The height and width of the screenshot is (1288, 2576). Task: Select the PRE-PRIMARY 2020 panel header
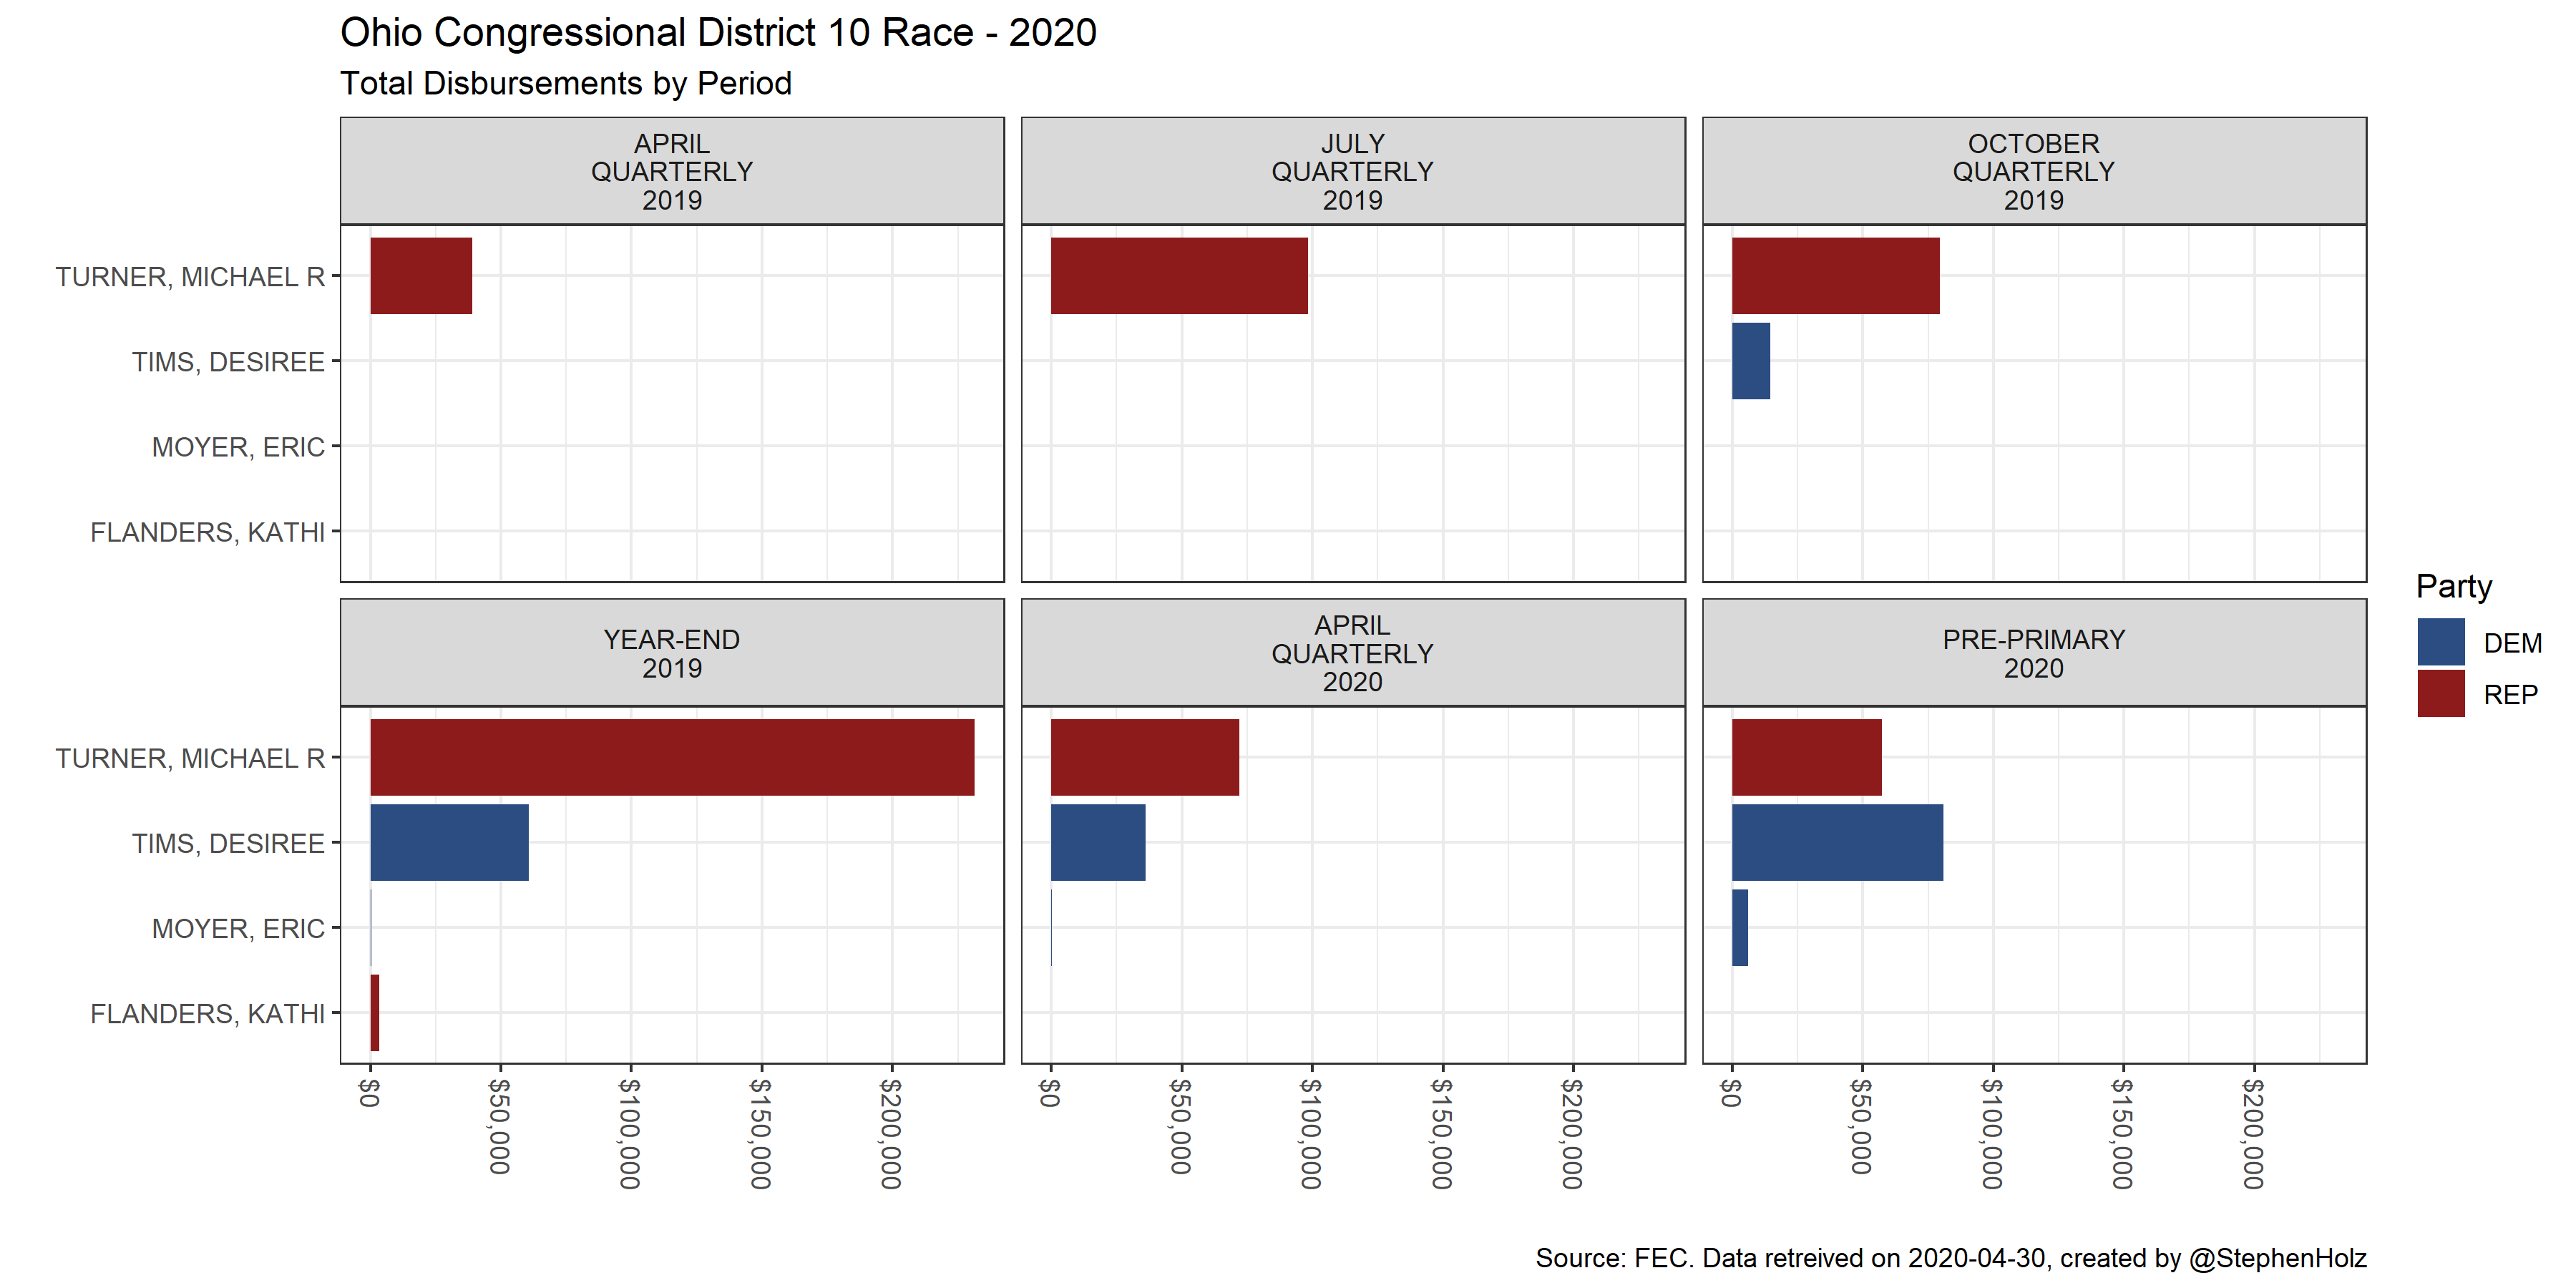tap(2033, 653)
